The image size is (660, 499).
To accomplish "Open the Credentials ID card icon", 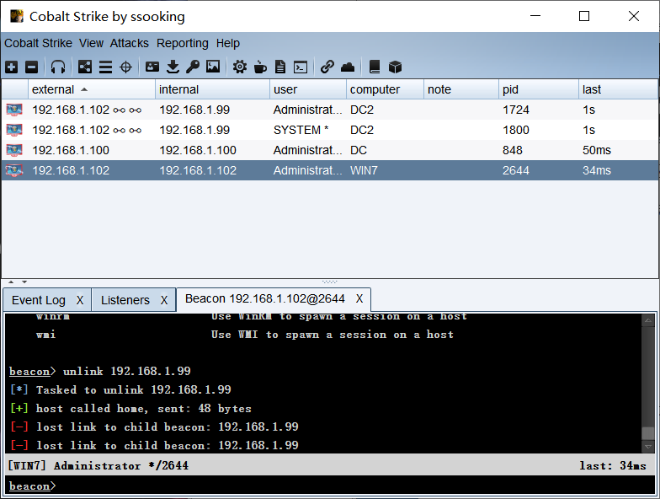I will [x=152, y=67].
